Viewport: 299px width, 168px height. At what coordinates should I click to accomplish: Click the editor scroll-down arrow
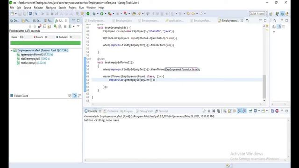(264, 100)
